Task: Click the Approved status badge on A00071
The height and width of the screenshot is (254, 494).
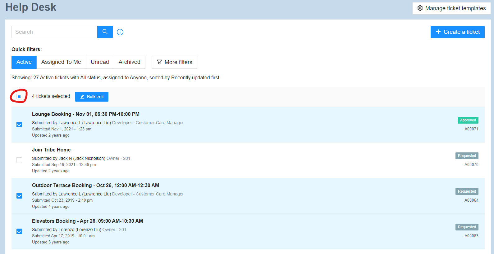Action: click(x=468, y=120)
